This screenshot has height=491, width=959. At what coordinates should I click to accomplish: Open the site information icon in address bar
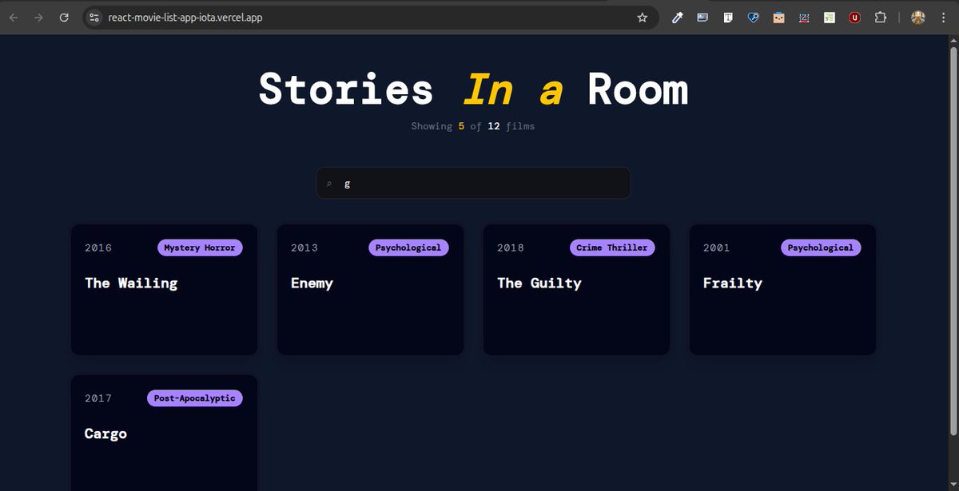click(x=94, y=18)
